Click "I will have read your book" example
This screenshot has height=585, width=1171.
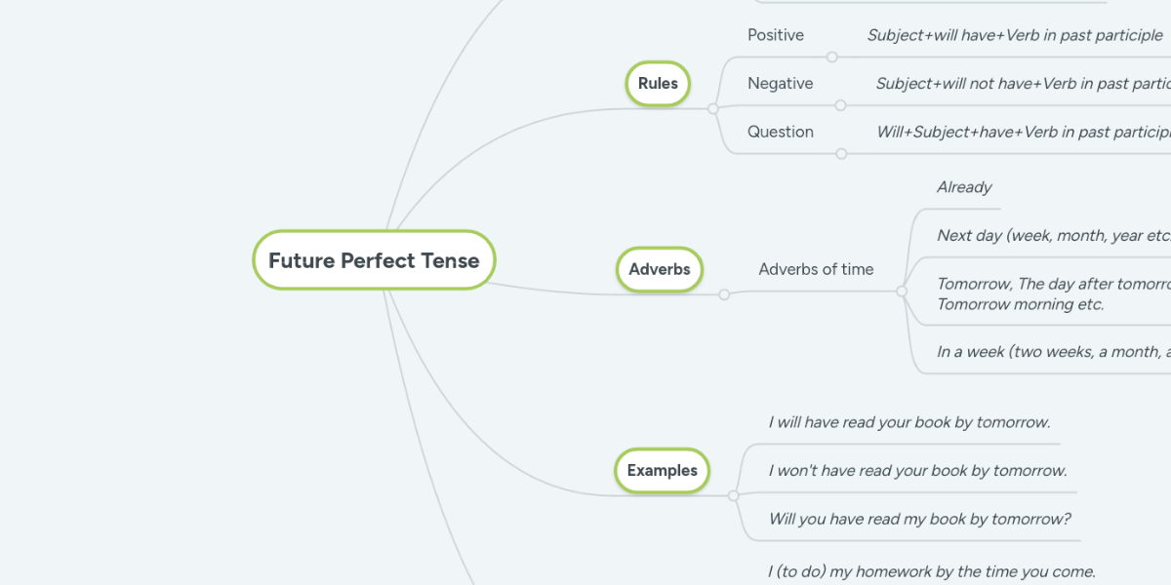pos(909,422)
